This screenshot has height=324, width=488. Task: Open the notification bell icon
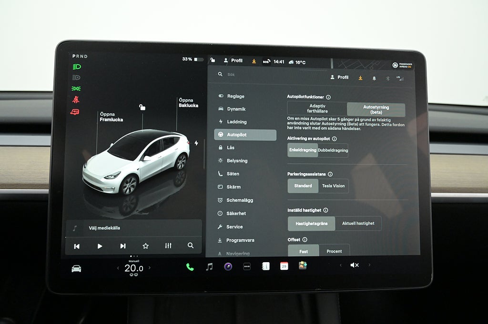click(374, 78)
